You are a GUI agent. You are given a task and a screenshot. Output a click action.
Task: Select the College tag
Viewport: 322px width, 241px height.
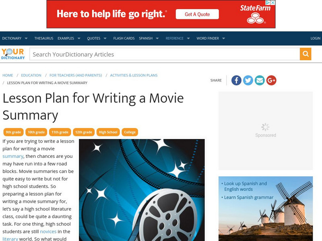130,132
